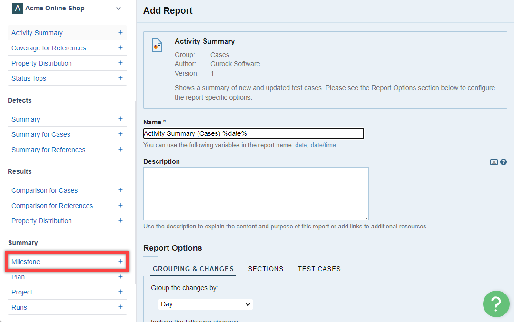514x322 pixels.
Task: Click the plus icon next to Activity Summary
Action: coord(120,33)
